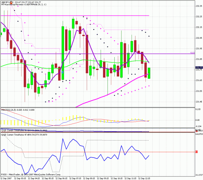Click the -0.134 MACD scale value
This screenshot has width=203, height=180.
coord(198,126)
